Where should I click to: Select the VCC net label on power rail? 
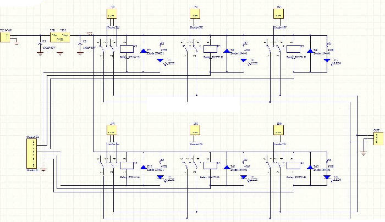(x=90, y=34)
